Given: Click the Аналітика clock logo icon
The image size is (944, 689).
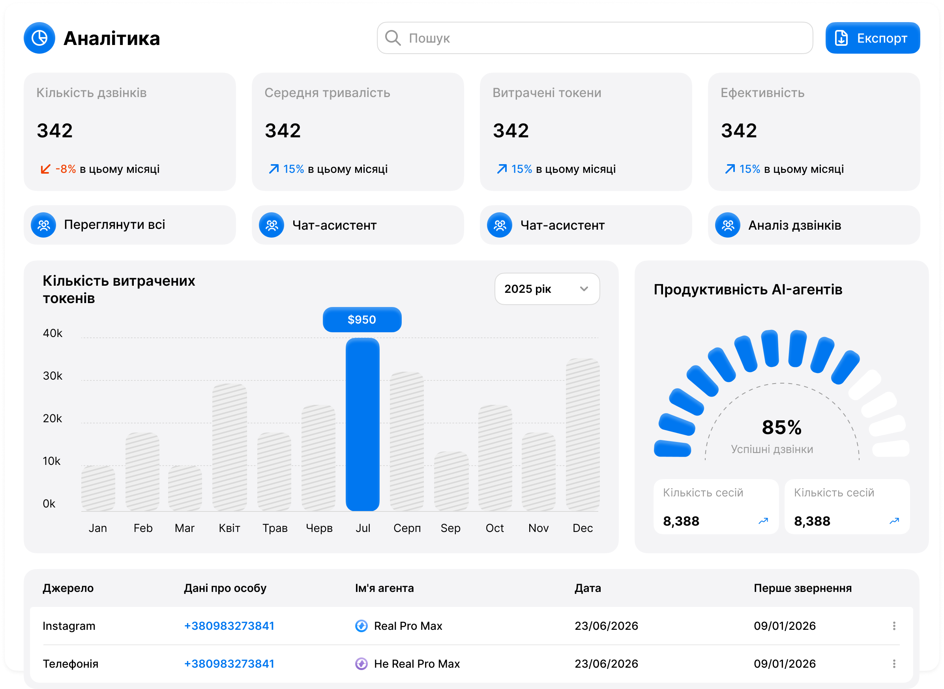Looking at the screenshot, I should (39, 39).
